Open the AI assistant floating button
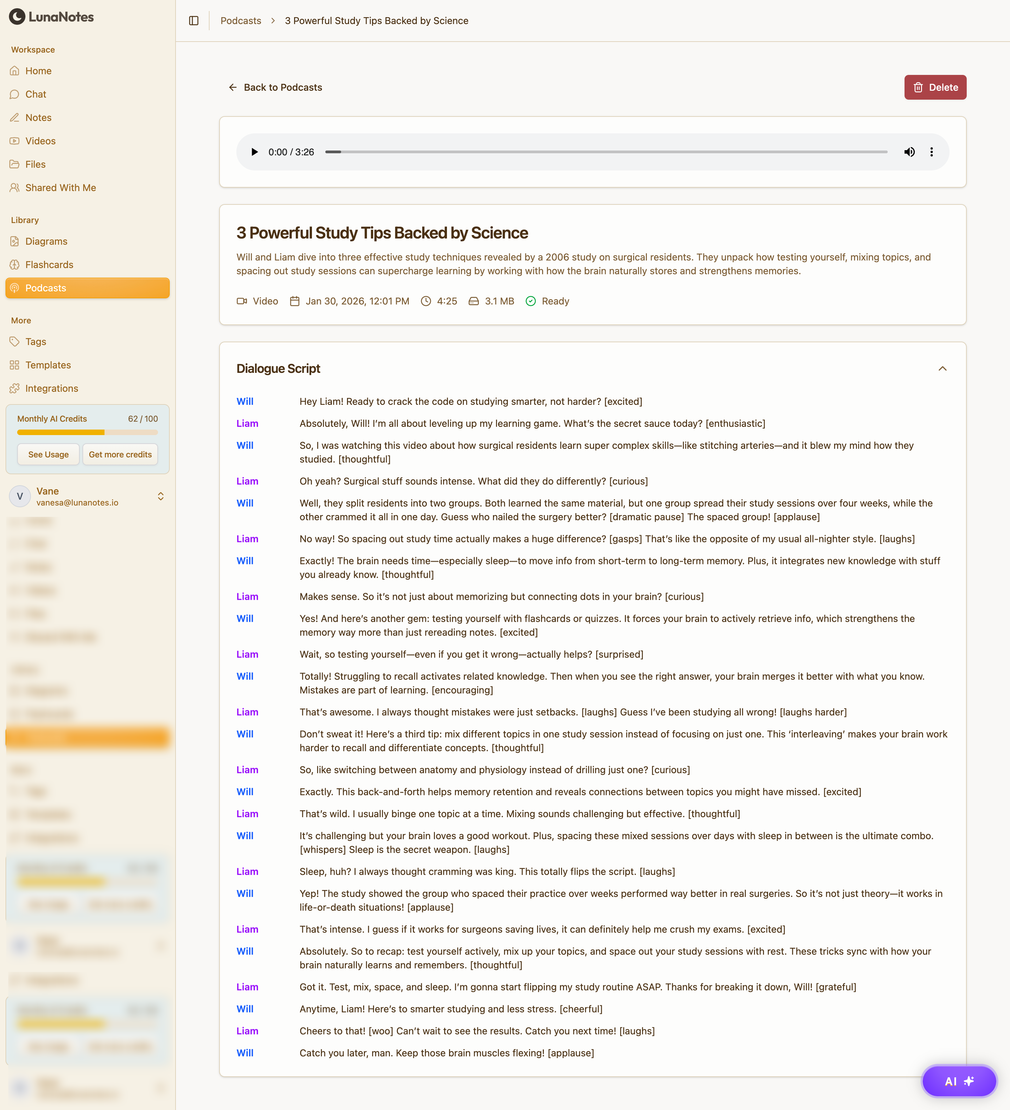1010x1110 pixels. pyautogui.click(x=958, y=1081)
